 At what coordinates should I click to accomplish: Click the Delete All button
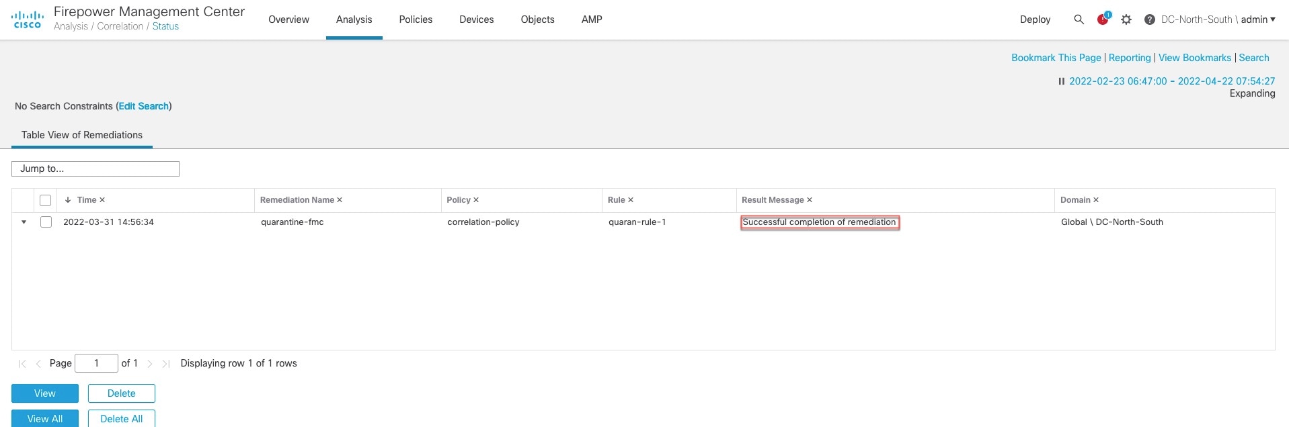(122, 419)
